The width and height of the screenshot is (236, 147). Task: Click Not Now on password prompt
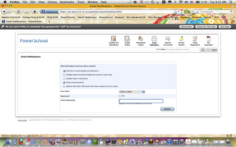coord(225,27)
